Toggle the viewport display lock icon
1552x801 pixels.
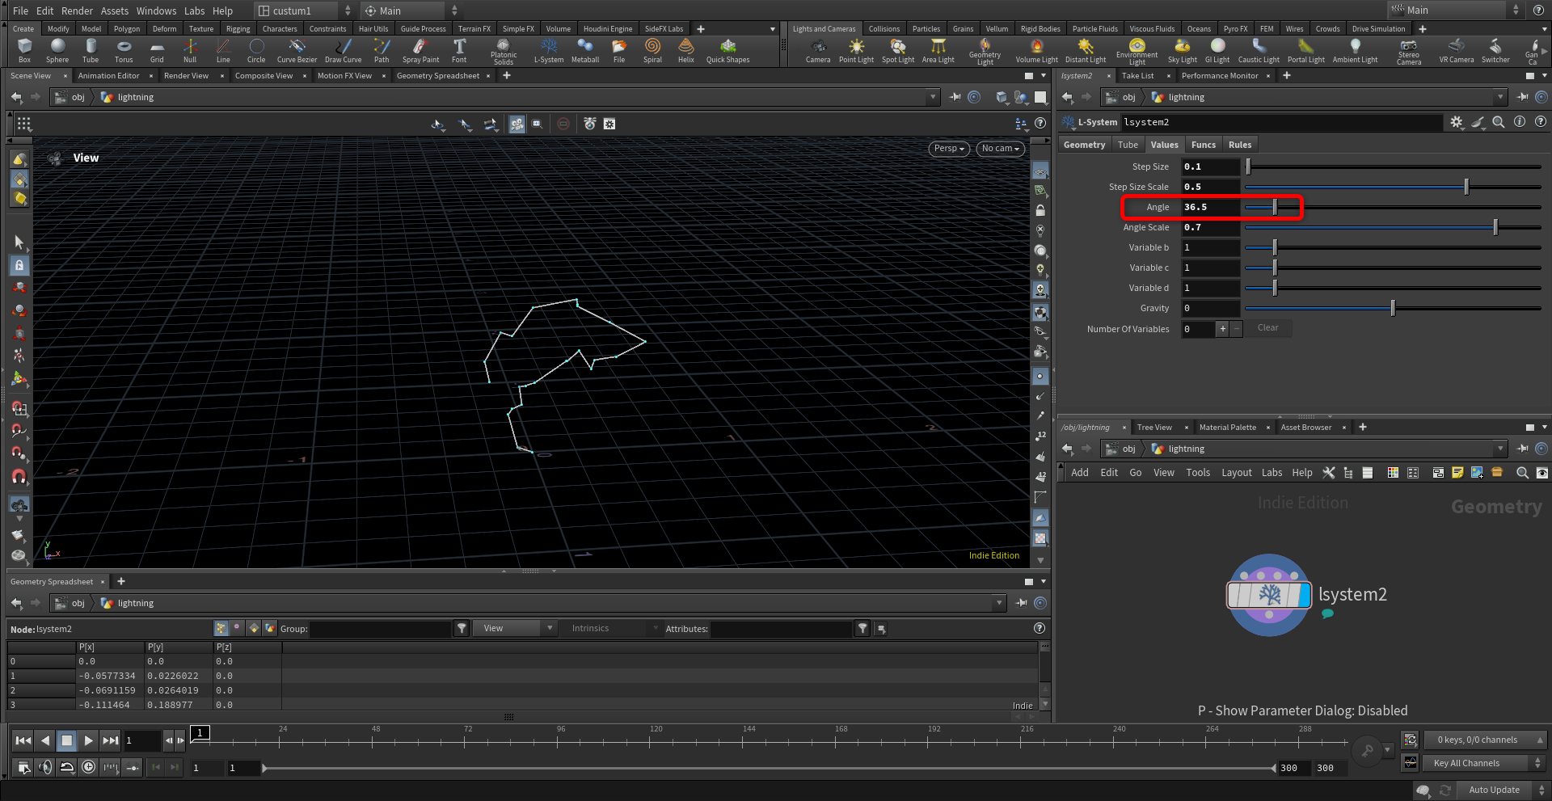[x=1040, y=210]
